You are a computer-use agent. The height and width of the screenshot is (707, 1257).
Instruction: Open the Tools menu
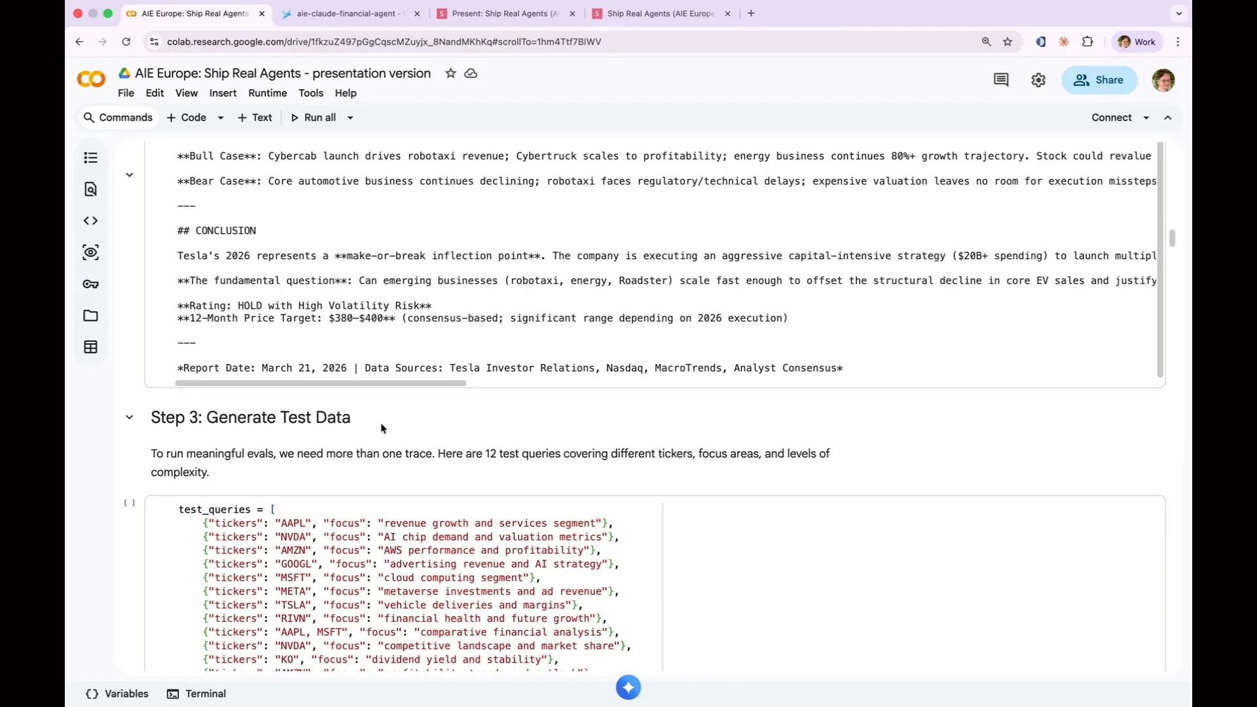pyautogui.click(x=311, y=93)
